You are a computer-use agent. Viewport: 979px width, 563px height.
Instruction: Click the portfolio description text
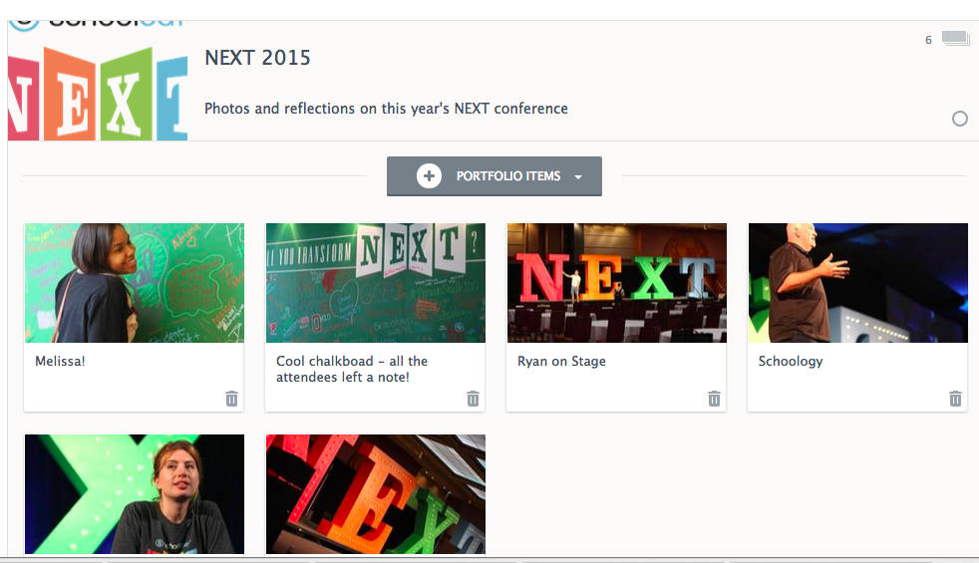click(x=386, y=109)
